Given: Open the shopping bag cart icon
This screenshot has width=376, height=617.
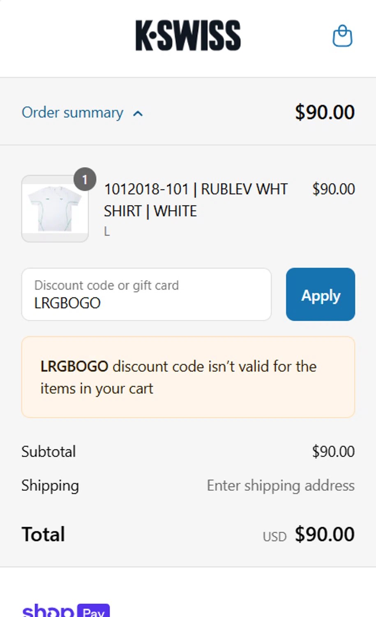Looking at the screenshot, I should point(342,36).
